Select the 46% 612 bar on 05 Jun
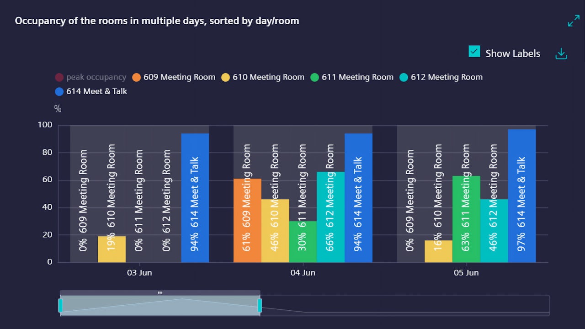Image resolution: width=585 pixels, height=329 pixels. (x=494, y=231)
